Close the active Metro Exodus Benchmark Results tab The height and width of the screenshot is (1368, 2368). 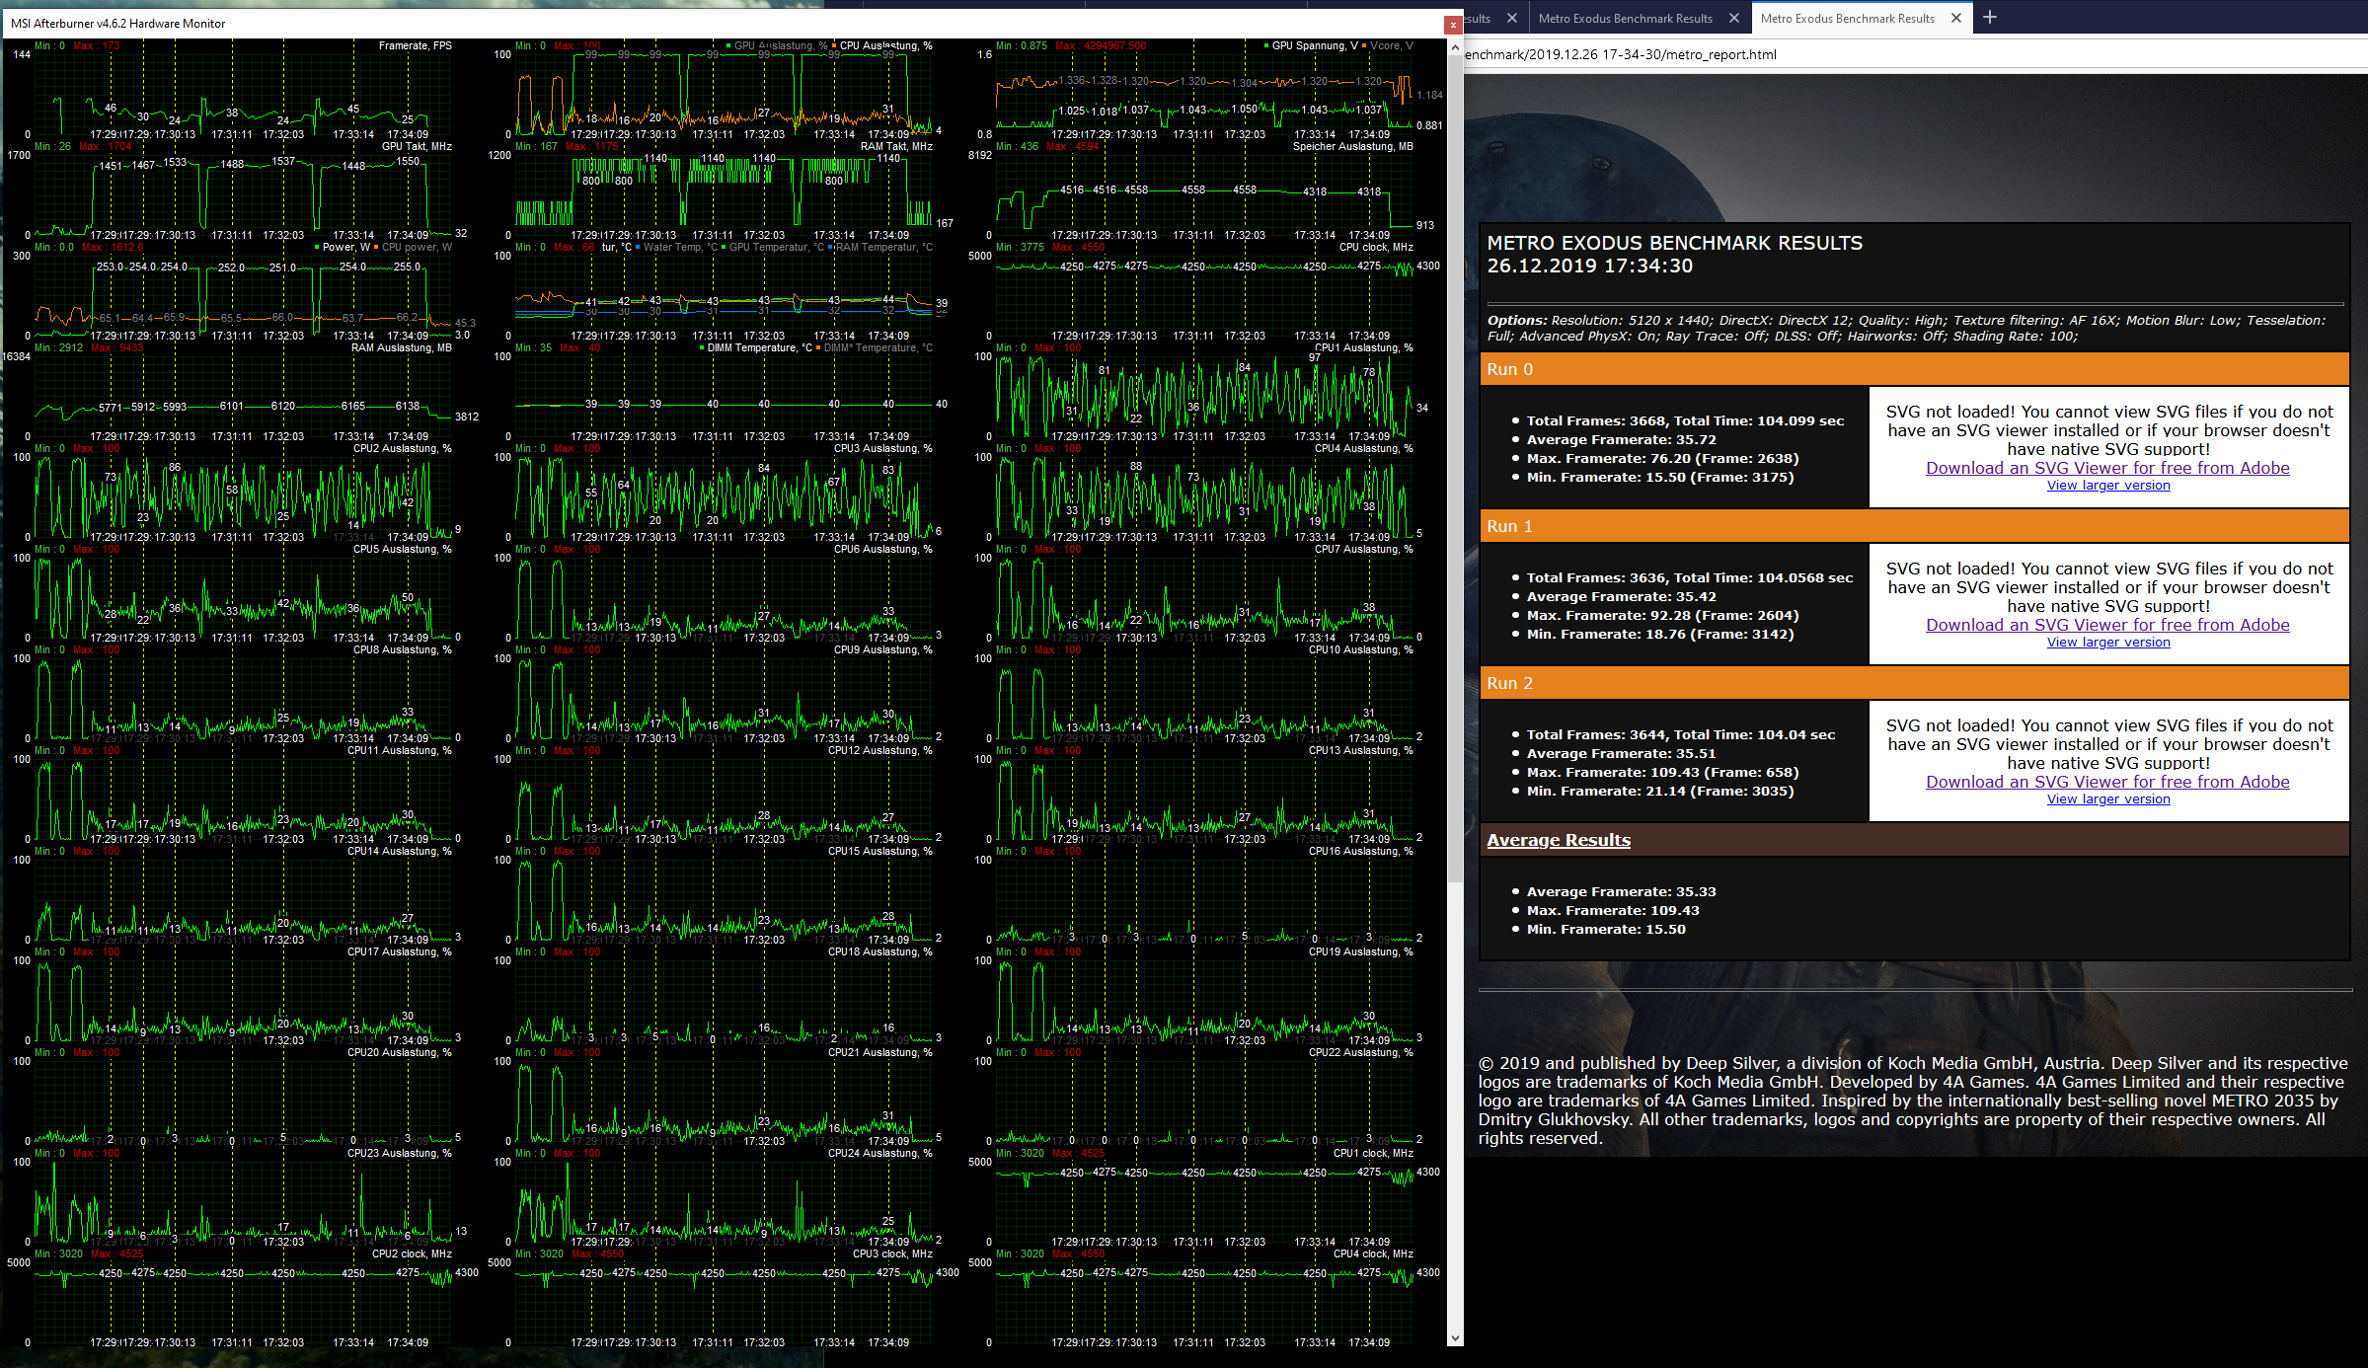1956,18
